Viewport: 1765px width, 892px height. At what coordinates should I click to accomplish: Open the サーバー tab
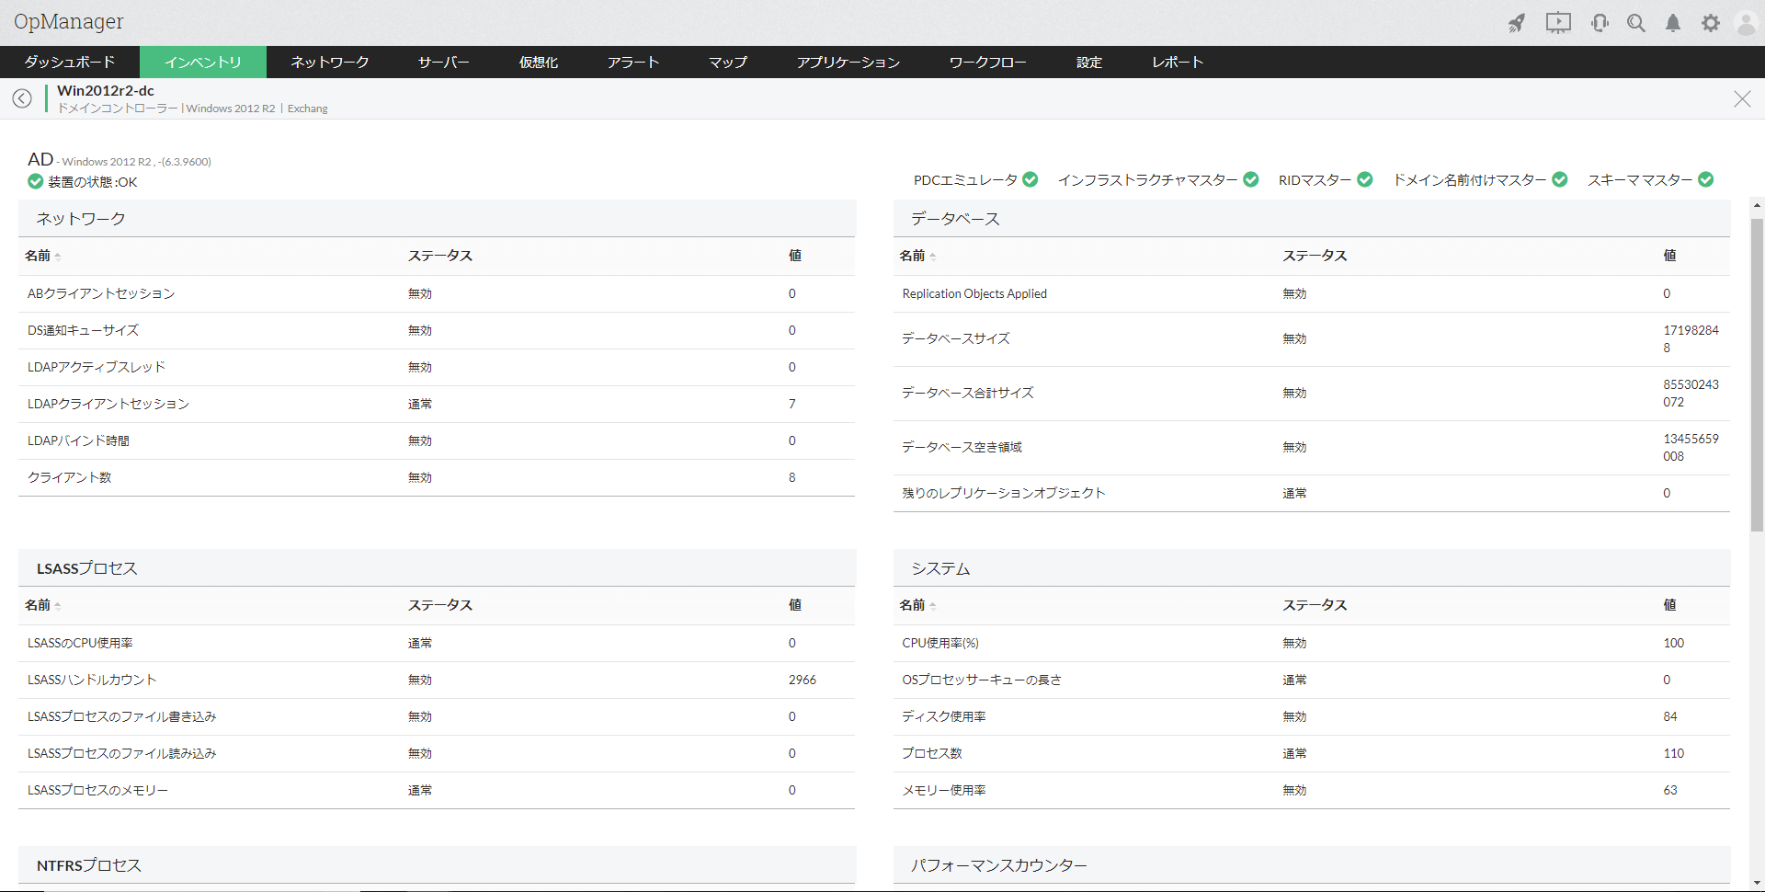pos(444,62)
